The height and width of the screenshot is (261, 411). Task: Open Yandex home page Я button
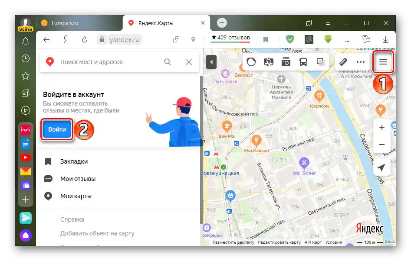(x=66, y=39)
